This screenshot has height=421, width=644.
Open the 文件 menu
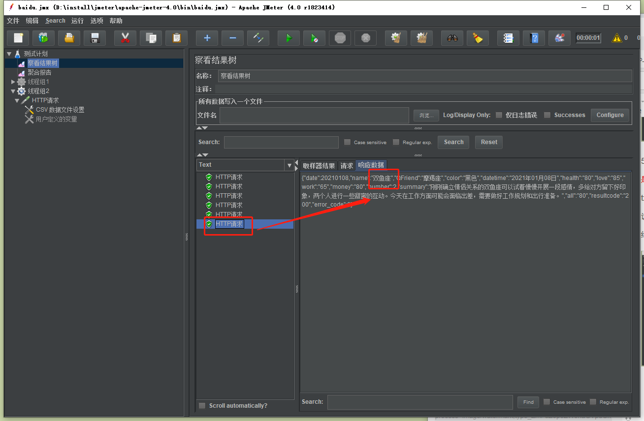click(13, 21)
